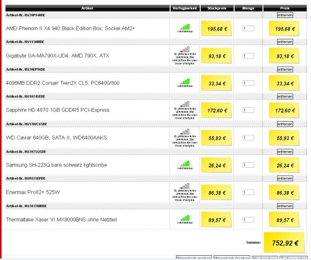Click article number Artikel-Nr. HV203TMRDE
The image size is (311, 260).
[x=26, y=206]
